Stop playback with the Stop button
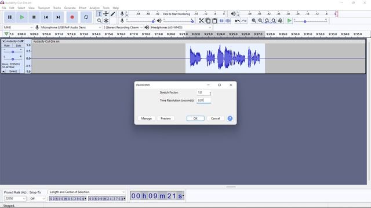Viewport: 371px width, 208px height. tap(34, 17)
